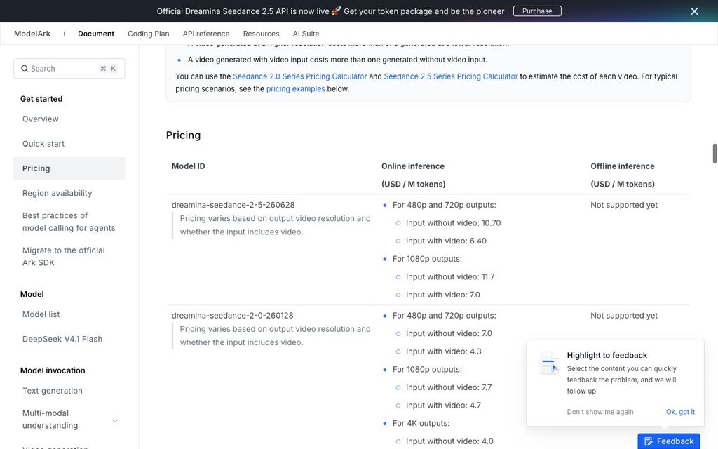Click 'Input with video: 4.3' value
This screenshot has width=718, height=449.
tap(443, 351)
